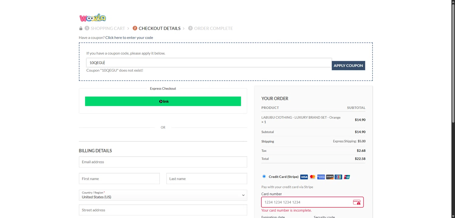
Task: Click the Mastercard icon
Action: (312, 177)
